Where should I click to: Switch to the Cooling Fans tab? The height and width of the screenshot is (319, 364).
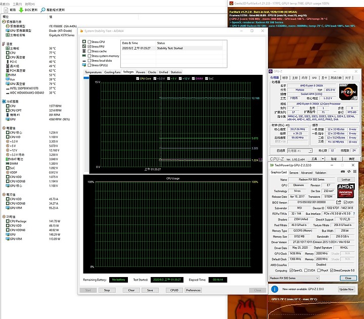click(x=112, y=72)
